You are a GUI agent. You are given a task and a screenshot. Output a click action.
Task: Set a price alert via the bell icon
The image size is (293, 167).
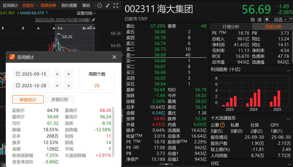pos(267,19)
